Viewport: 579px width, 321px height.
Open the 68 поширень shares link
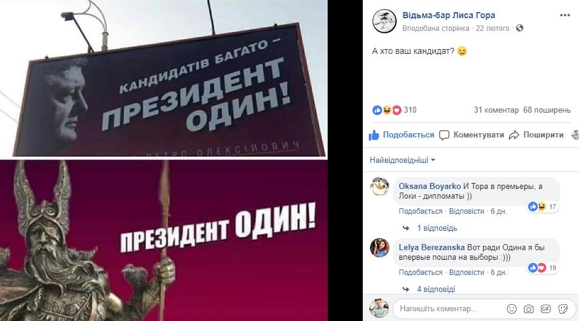[x=547, y=110]
